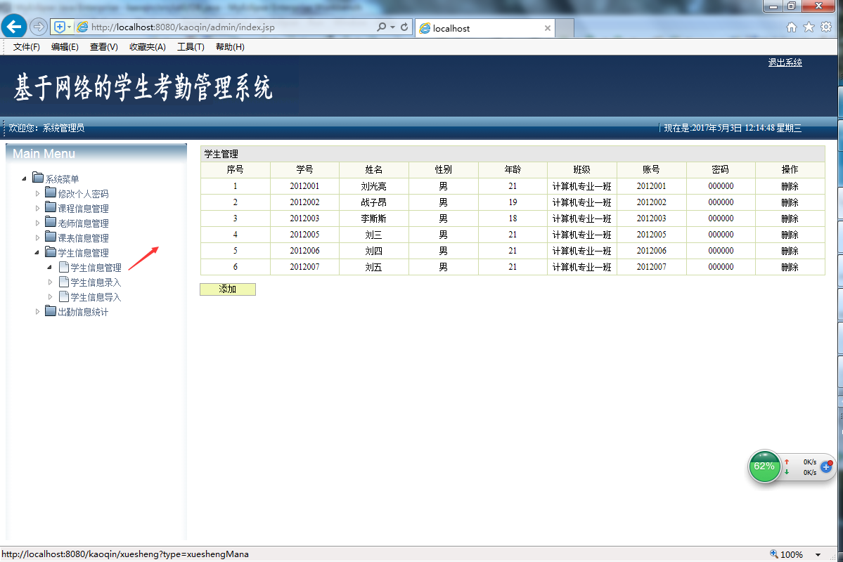This screenshot has width=843, height=562.
Task: Click the 老师信息管理 folder icon
Action: pyautogui.click(x=51, y=222)
